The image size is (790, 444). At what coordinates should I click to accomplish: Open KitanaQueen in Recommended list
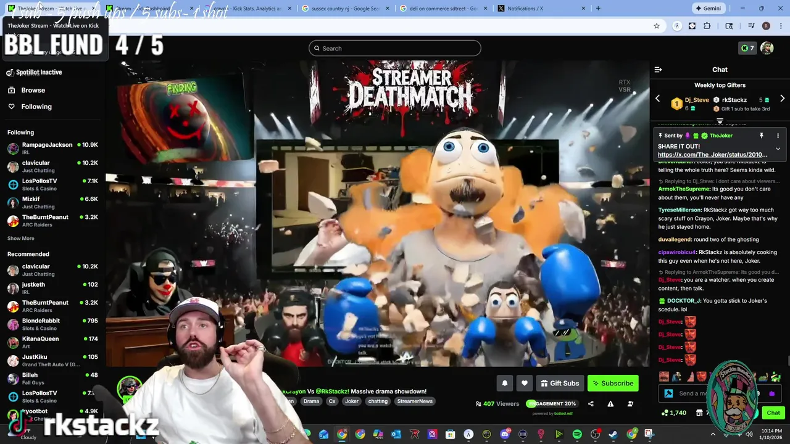pos(52,342)
